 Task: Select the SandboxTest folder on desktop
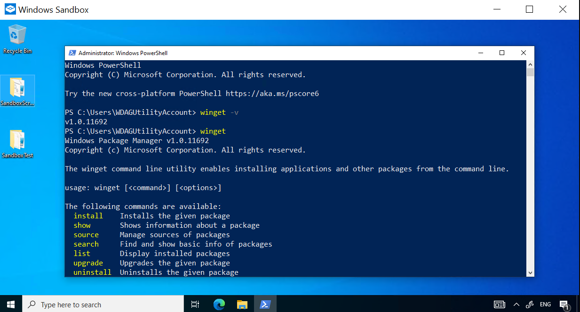point(17,142)
